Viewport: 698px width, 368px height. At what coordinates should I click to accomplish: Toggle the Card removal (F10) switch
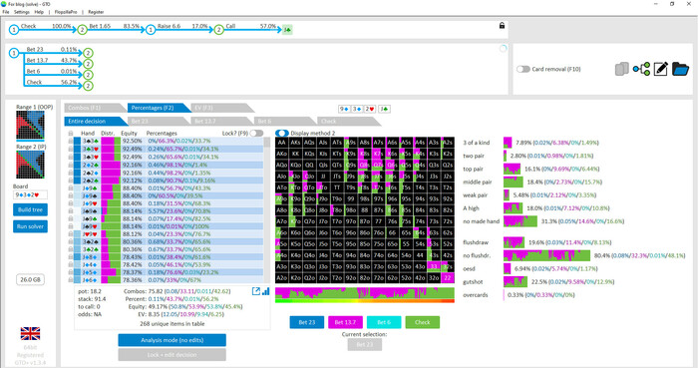pyautogui.click(x=523, y=69)
